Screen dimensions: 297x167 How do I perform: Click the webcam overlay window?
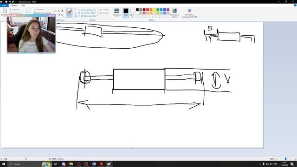(x=31, y=34)
